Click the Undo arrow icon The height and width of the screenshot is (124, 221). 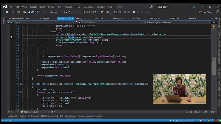pos(38,12)
